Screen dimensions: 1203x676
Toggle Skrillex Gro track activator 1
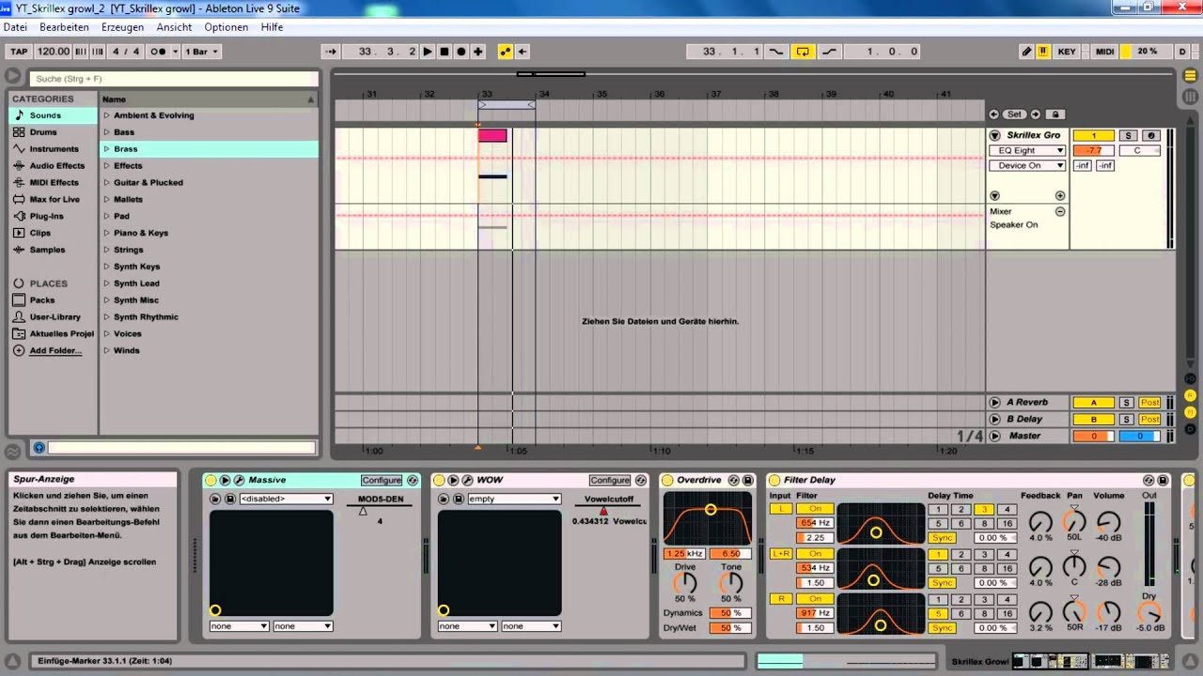pos(1094,136)
